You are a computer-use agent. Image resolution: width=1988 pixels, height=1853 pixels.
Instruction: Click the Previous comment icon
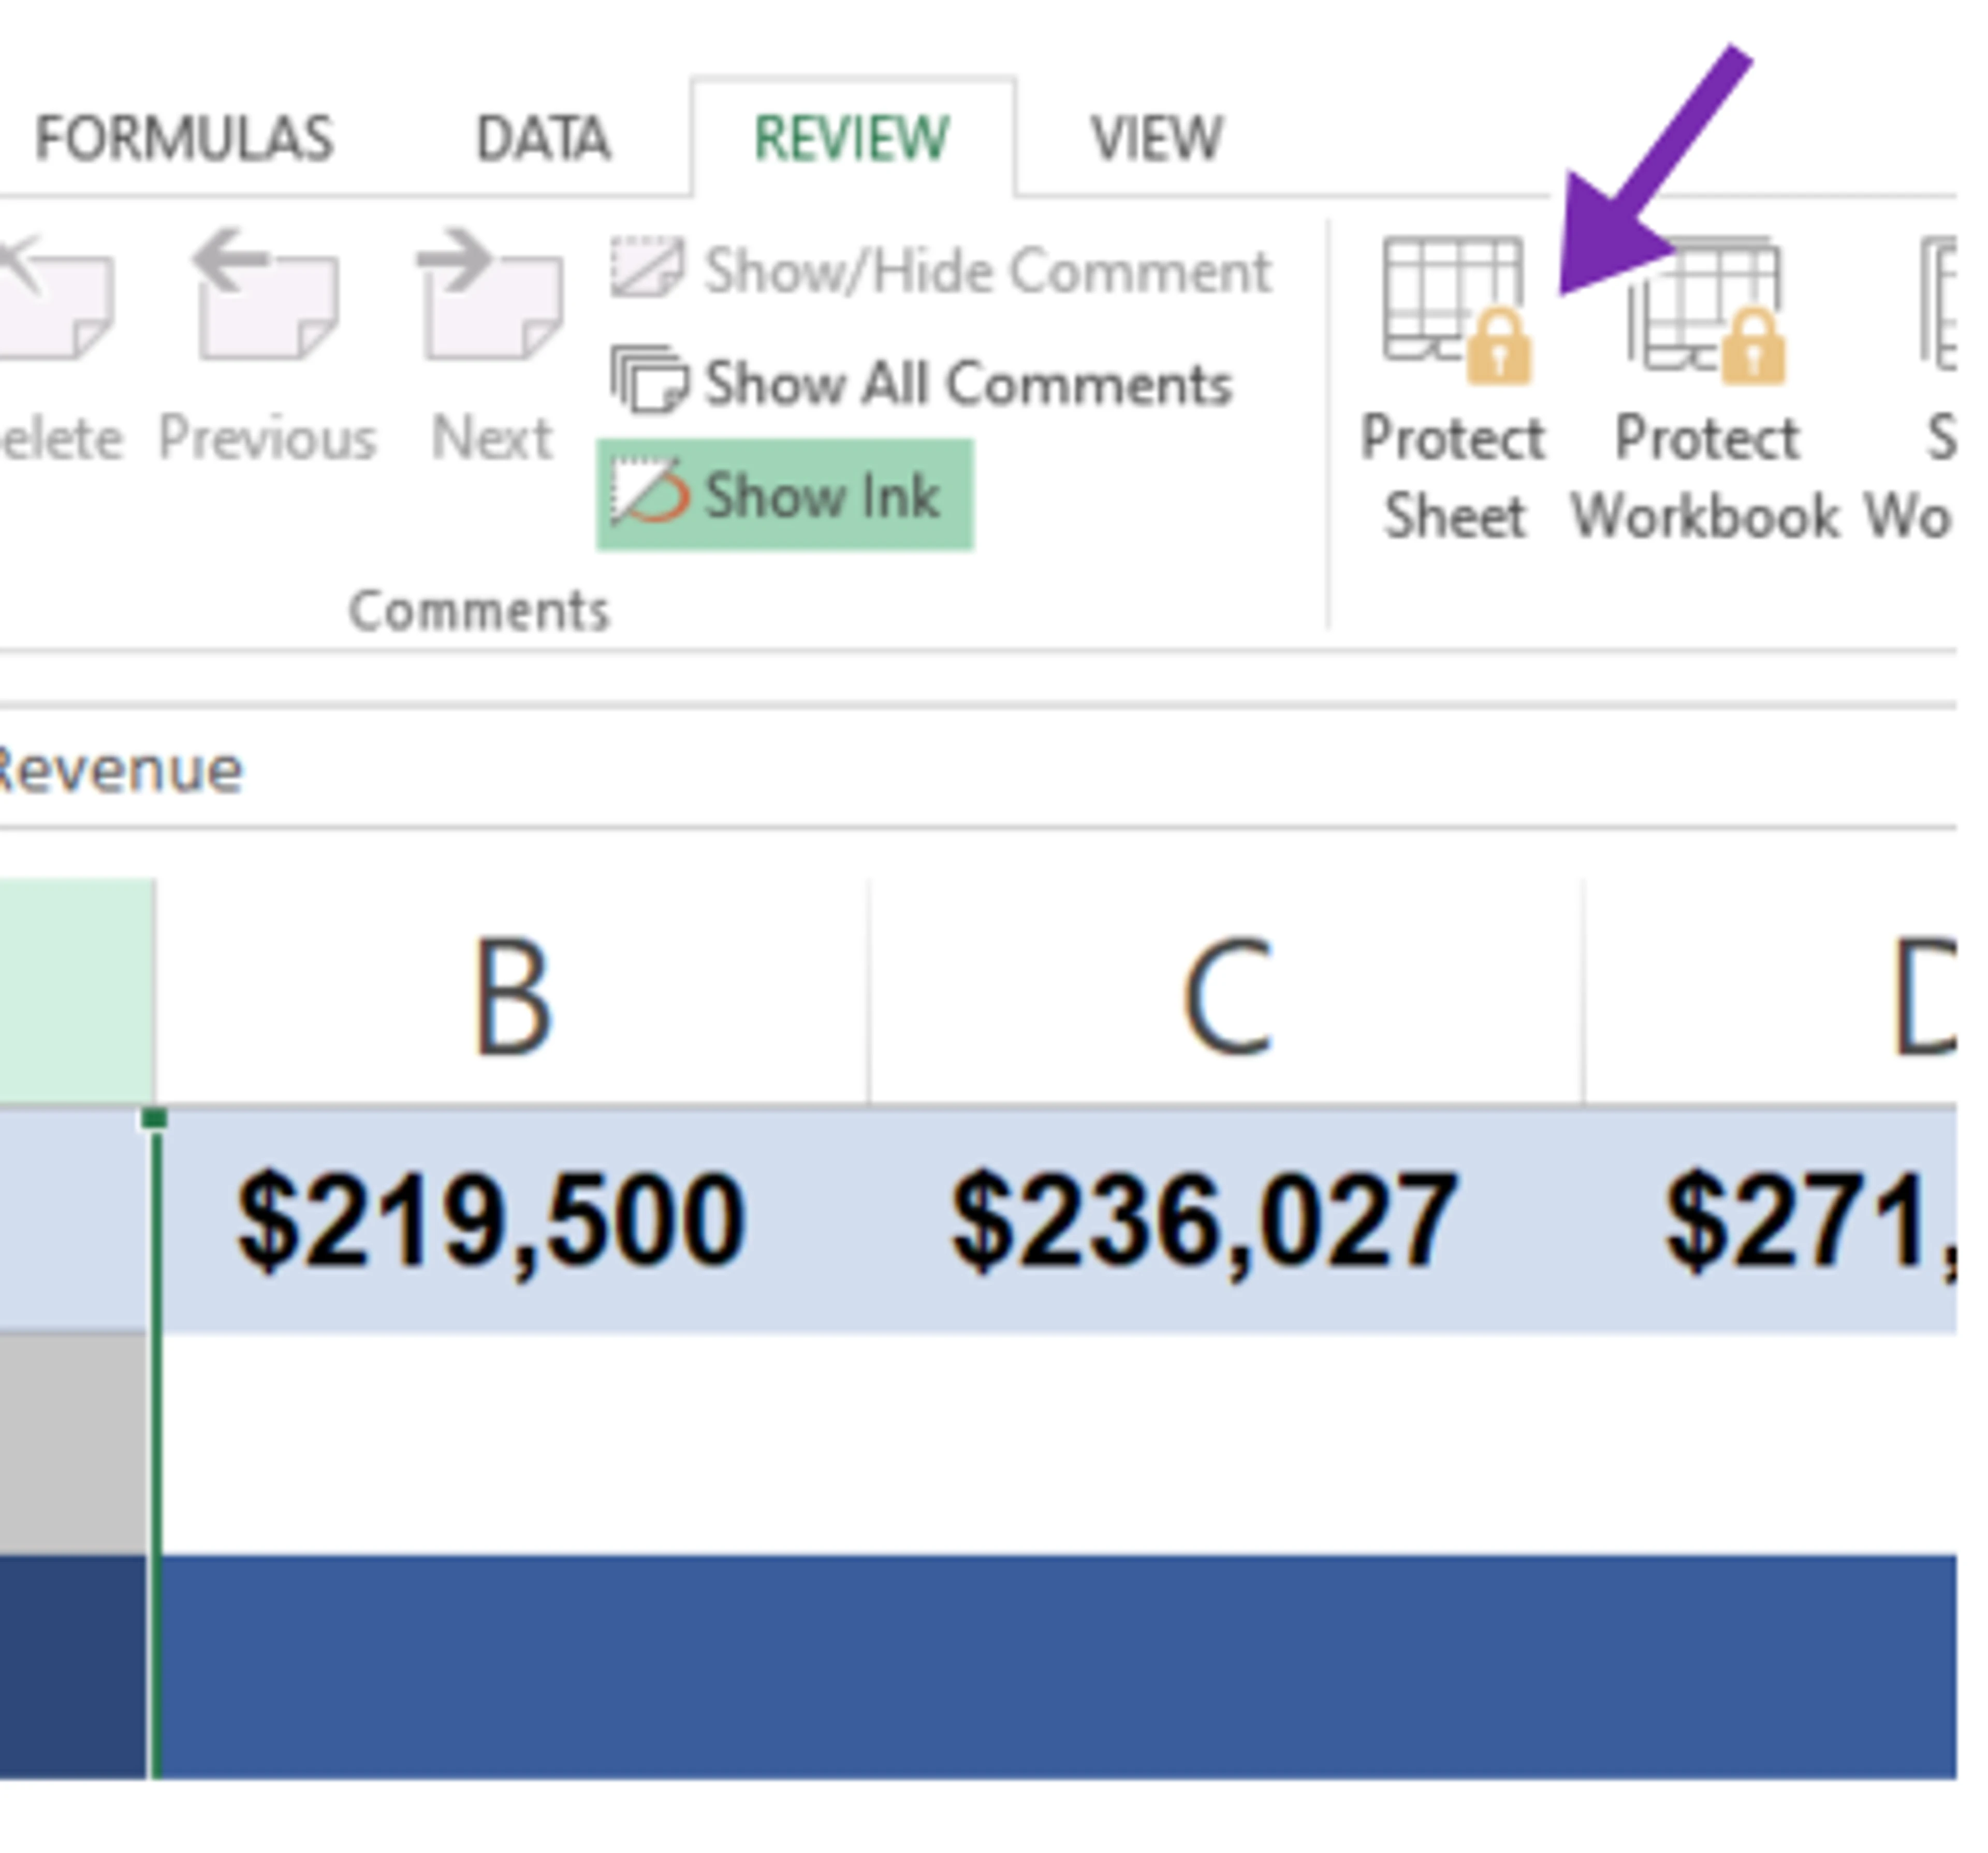pos(266,296)
